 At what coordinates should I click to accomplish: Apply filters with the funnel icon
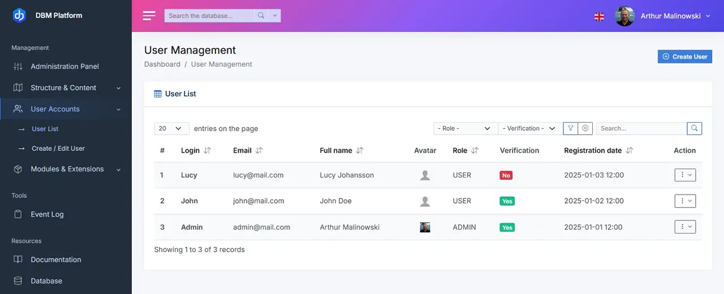coord(571,128)
